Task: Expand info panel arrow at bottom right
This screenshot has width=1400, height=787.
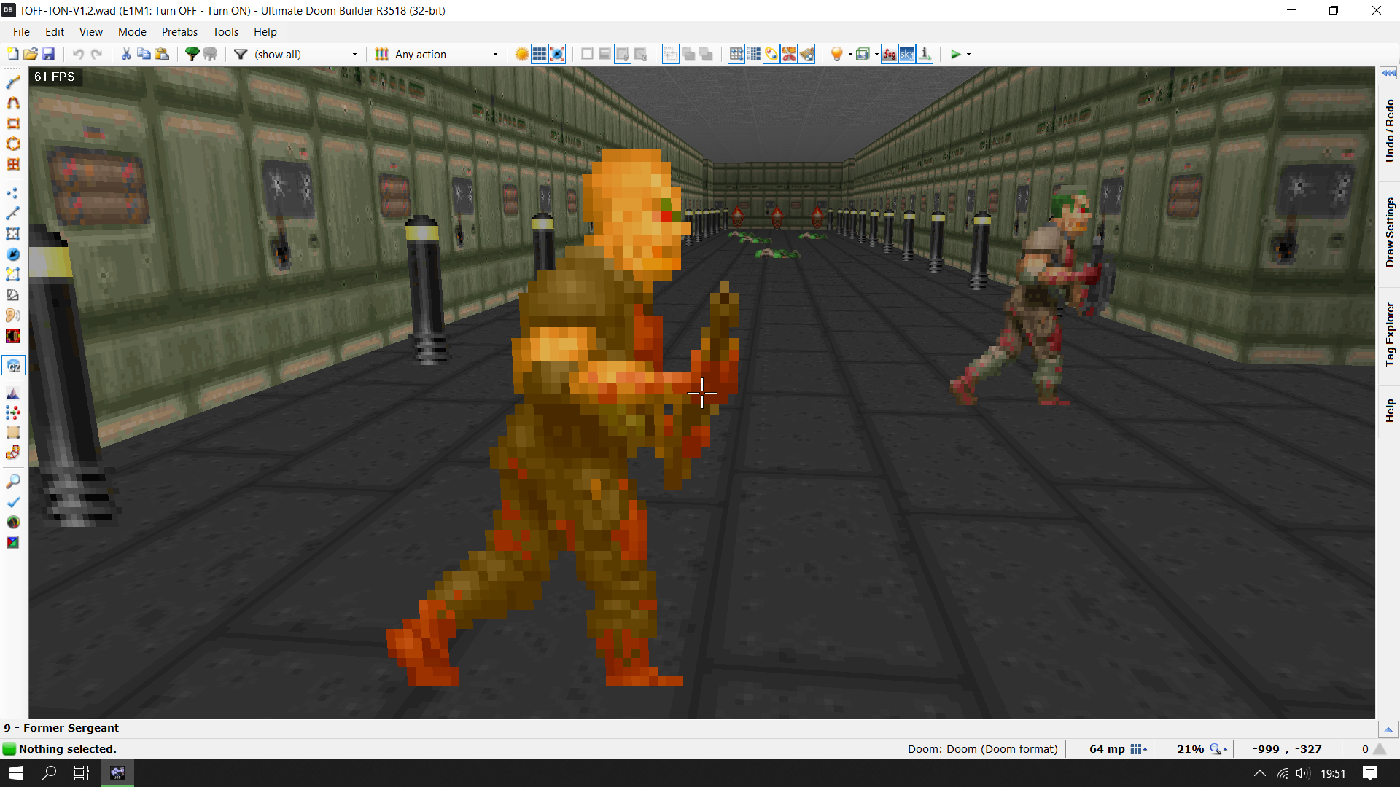Action: (1388, 729)
